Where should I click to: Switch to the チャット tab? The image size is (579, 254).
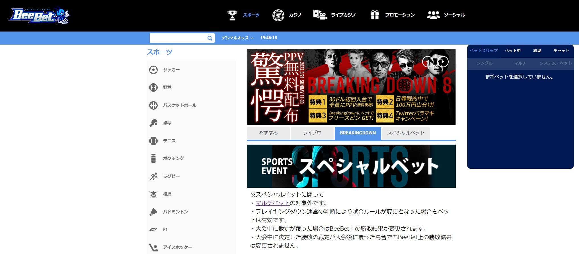[561, 51]
